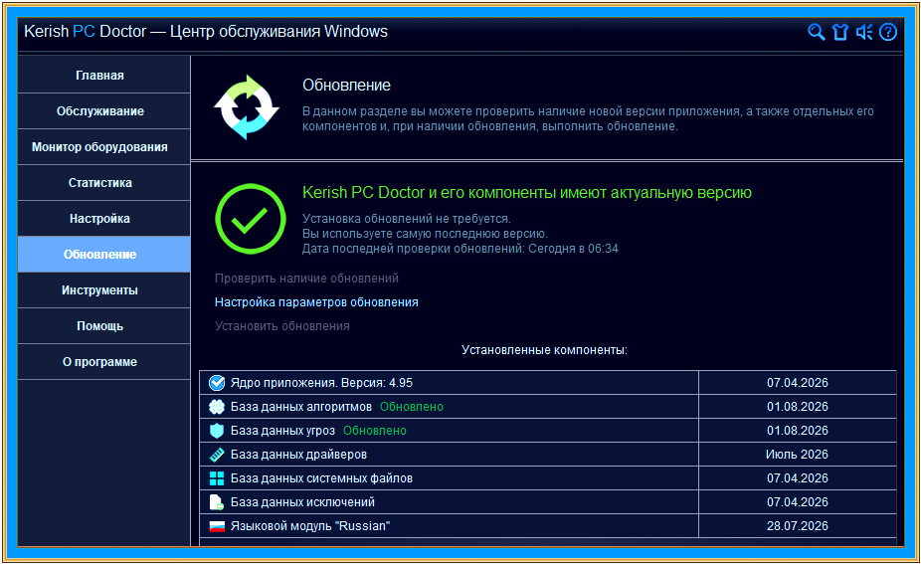The height and width of the screenshot is (564, 921).
Task: Click Установить обновления link
Action: click(x=281, y=326)
